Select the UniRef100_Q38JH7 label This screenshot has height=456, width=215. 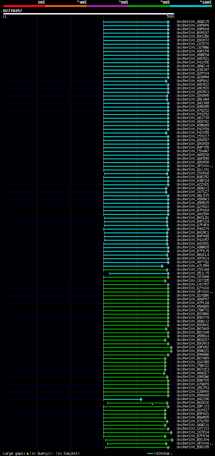click(x=193, y=70)
